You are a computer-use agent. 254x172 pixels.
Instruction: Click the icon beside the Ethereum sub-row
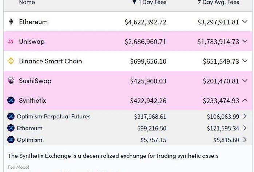click(x=11, y=128)
